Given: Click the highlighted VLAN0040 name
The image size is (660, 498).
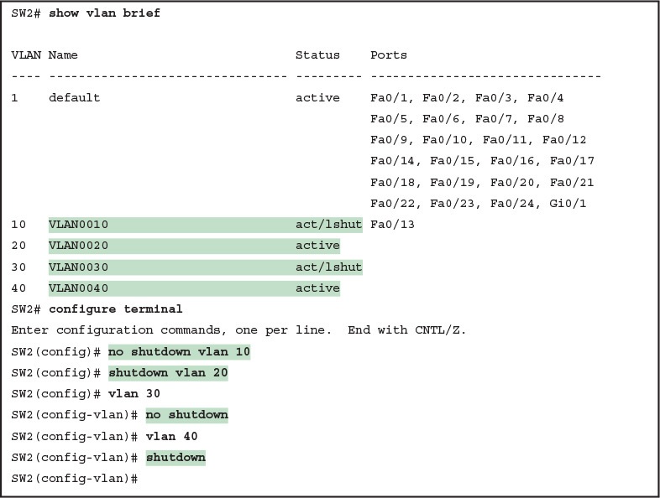Looking at the screenshot, I should tap(78, 288).
